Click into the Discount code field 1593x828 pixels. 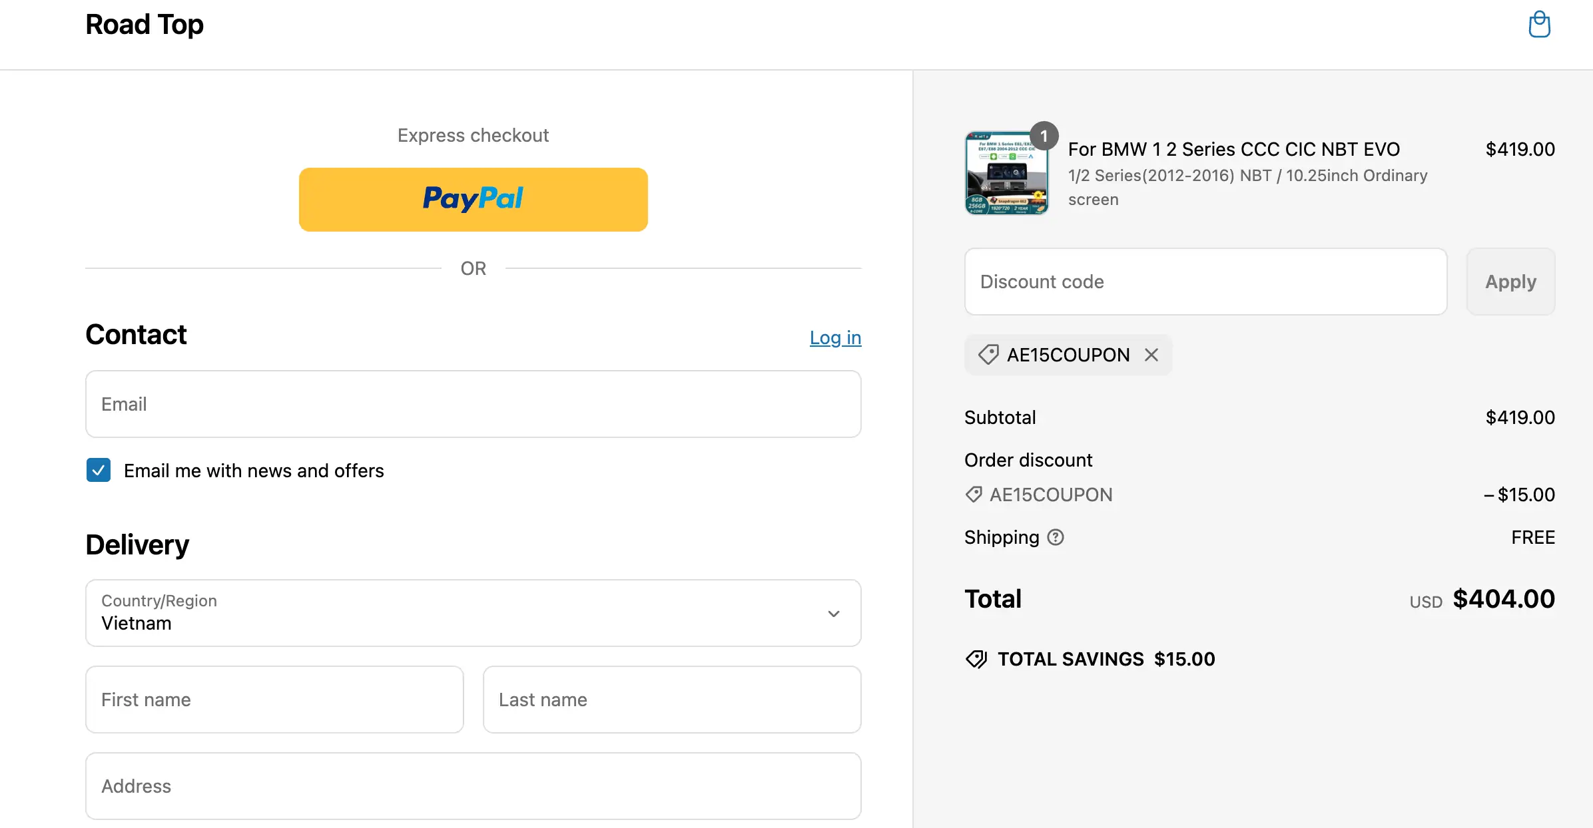[1205, 282]
